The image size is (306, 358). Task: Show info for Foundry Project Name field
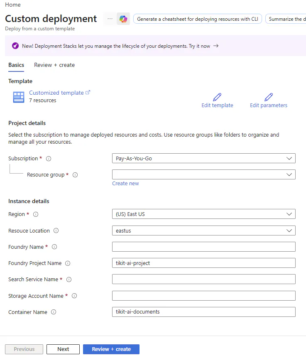point(68,263)
